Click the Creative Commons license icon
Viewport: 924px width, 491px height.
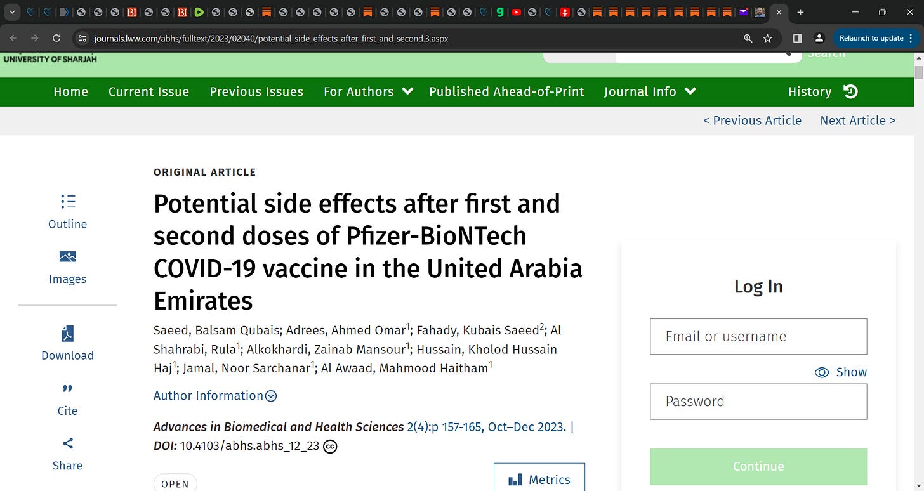(330, 447)
